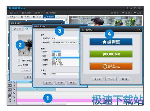Click the blue 编辑星 upload button
The height and width of the screenshot is (111, 150).
tap(111, 42)
